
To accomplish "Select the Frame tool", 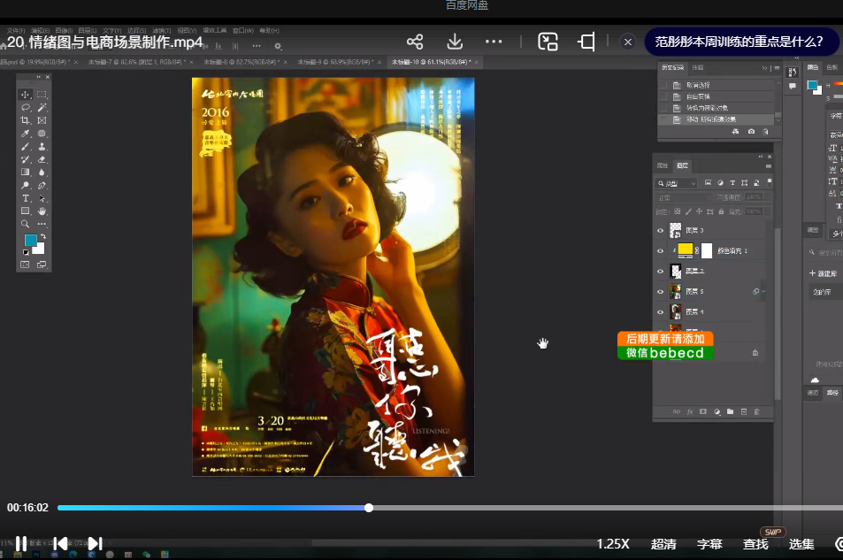I will [42, 120].
